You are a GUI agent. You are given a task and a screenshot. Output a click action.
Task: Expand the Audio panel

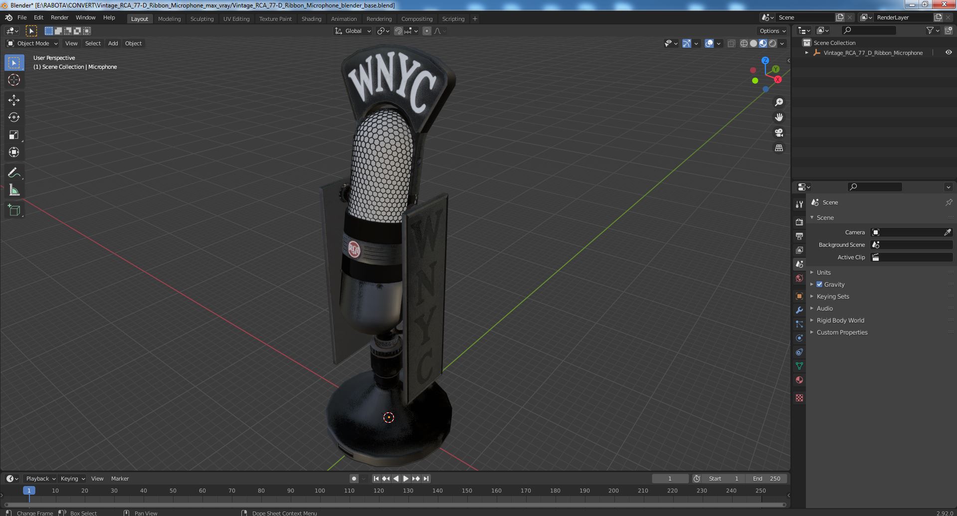[824, 308]
